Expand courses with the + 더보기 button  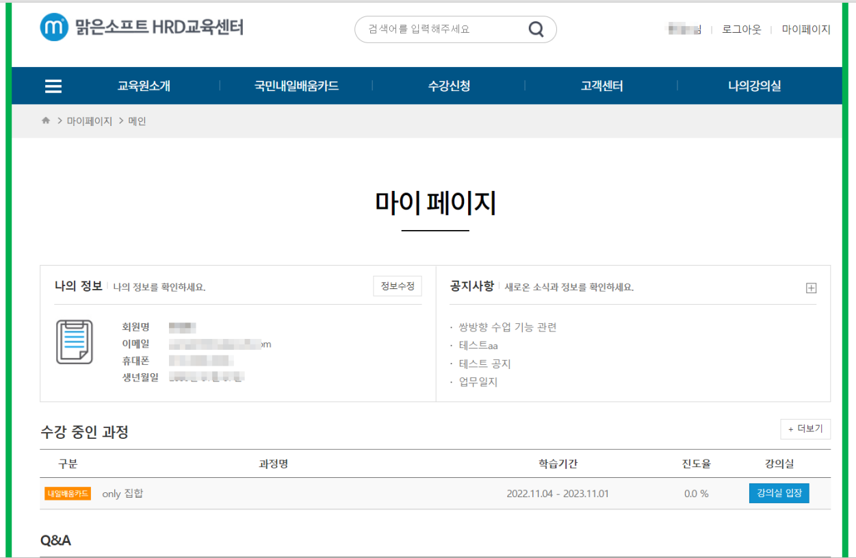[805, 429]
